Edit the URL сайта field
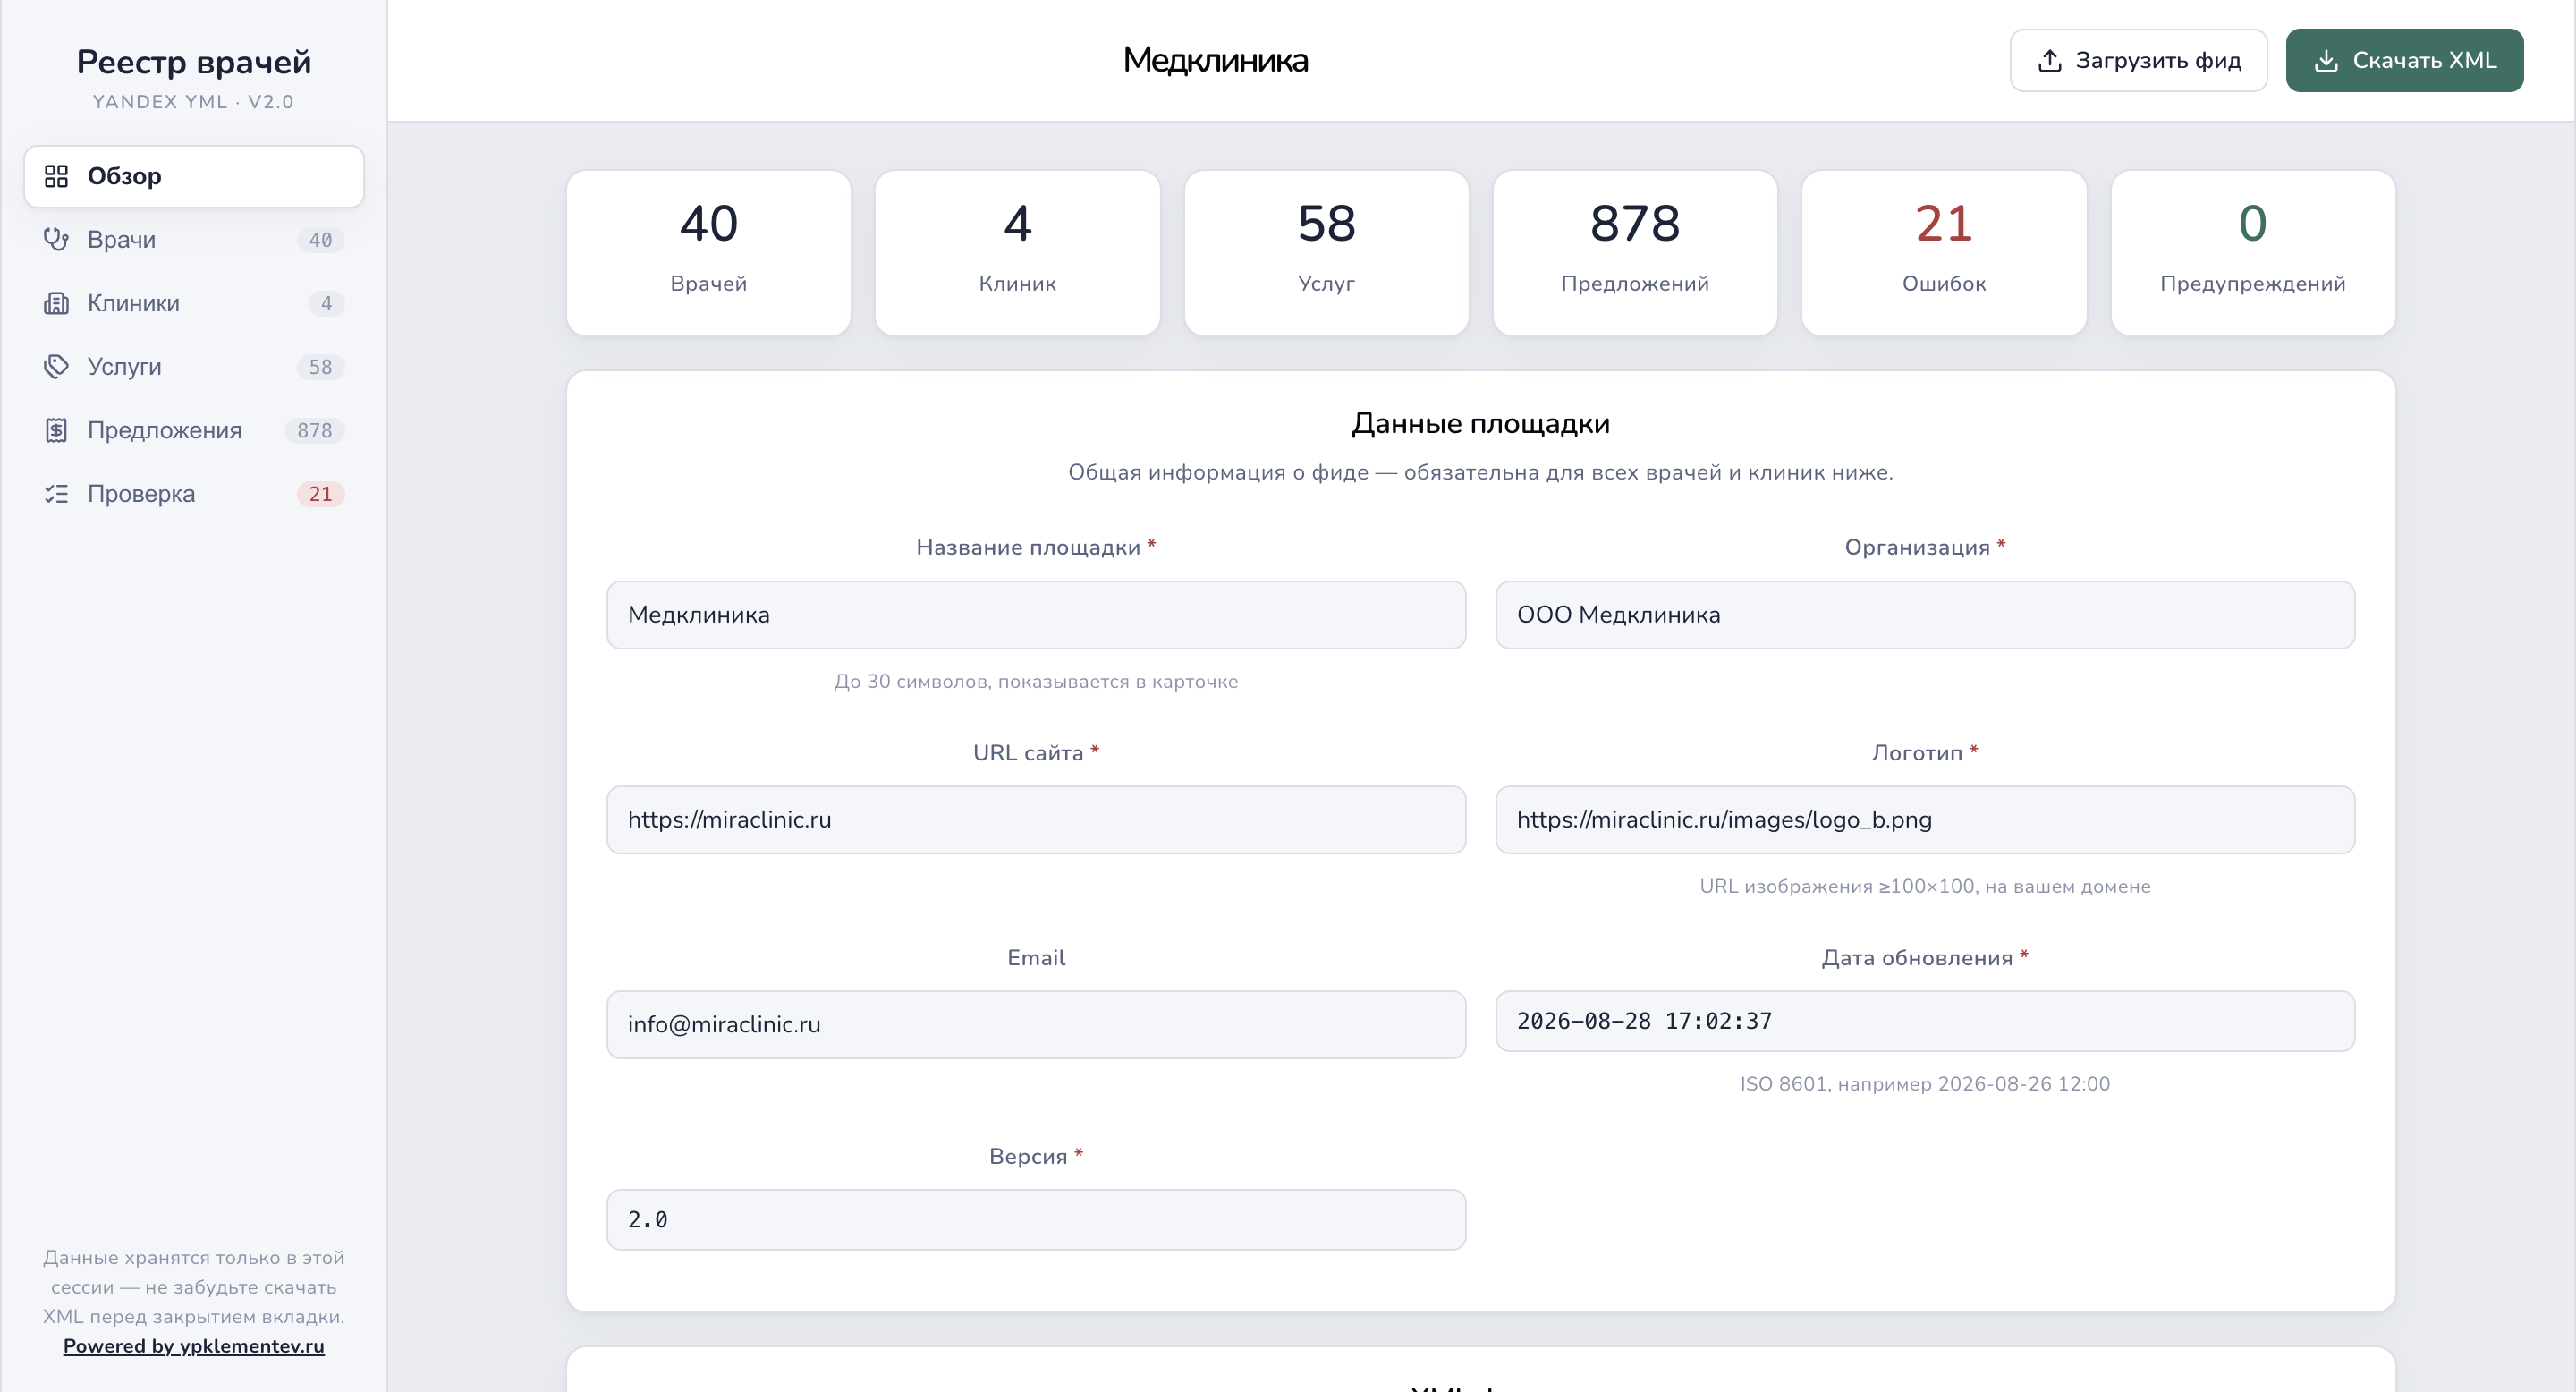Screen dimensions: 2576x1392 tap(1036, 820)
